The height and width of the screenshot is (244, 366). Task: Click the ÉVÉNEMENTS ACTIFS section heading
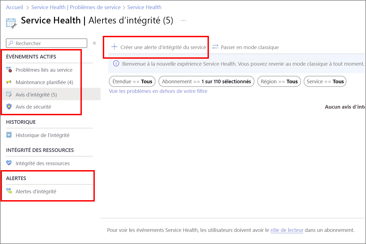pos(31,57)
